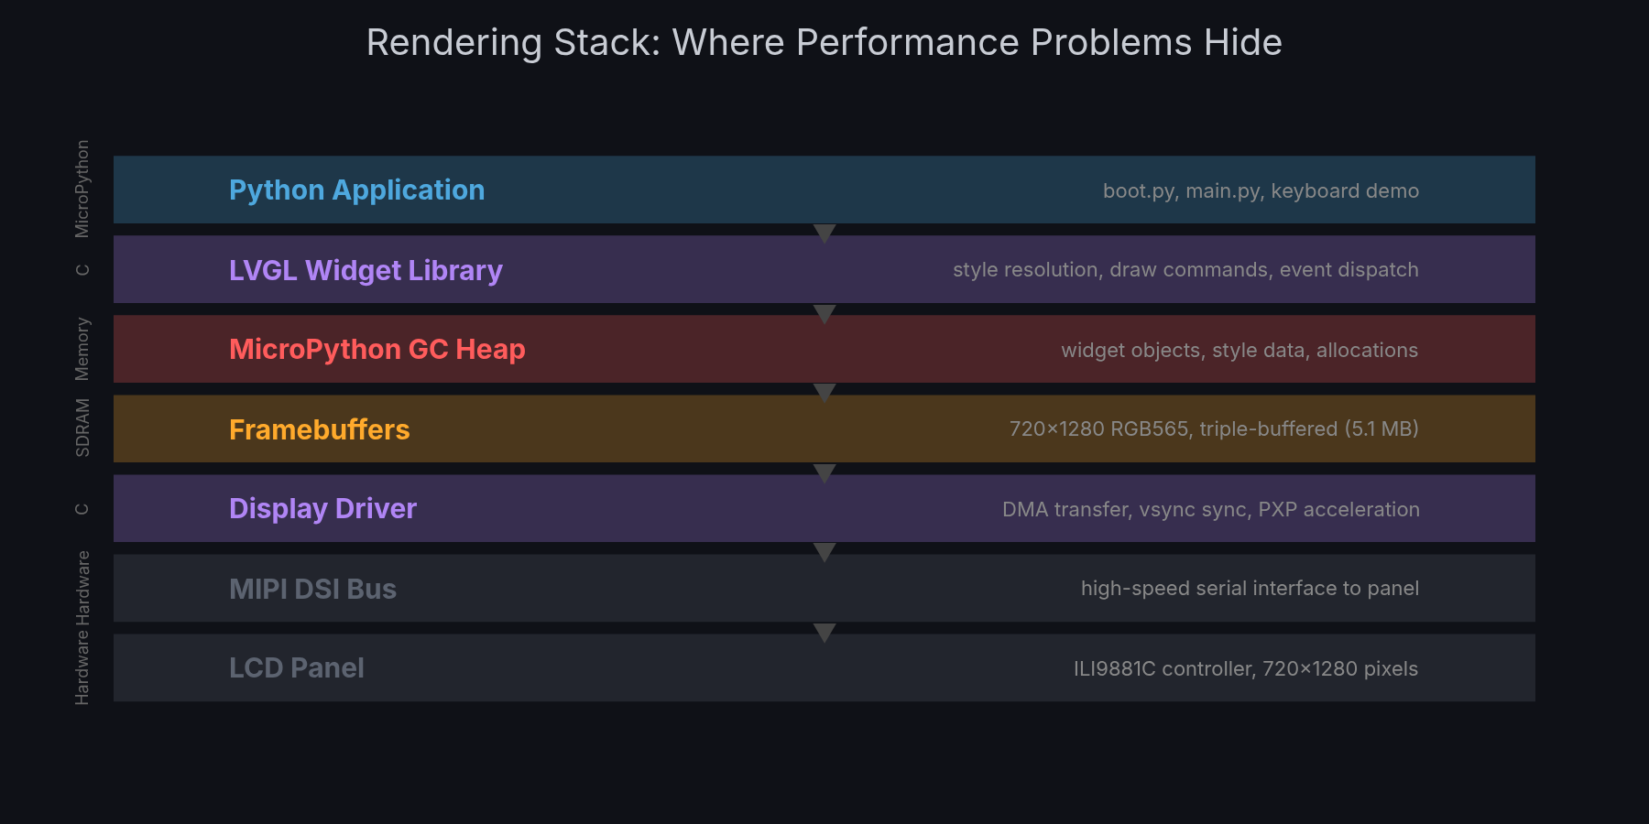Click the arrow below MicroPython GC Heap

coord(824,393)
